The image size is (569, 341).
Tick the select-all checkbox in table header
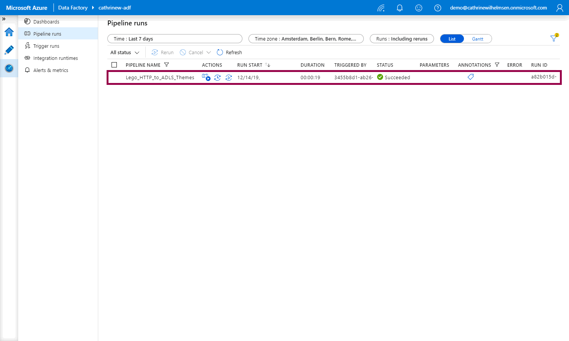(114, 65)
